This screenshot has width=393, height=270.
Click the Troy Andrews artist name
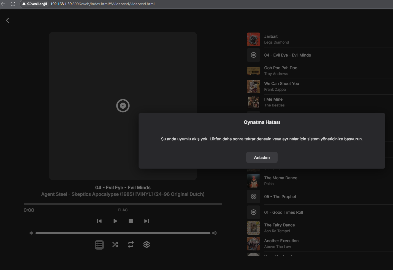[276, 74]
